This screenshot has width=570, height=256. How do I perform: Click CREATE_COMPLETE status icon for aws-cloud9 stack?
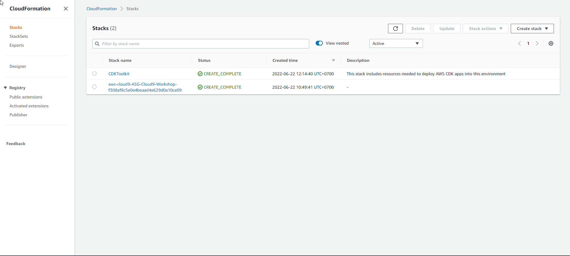pyautogui.click(x=200, y=87)
